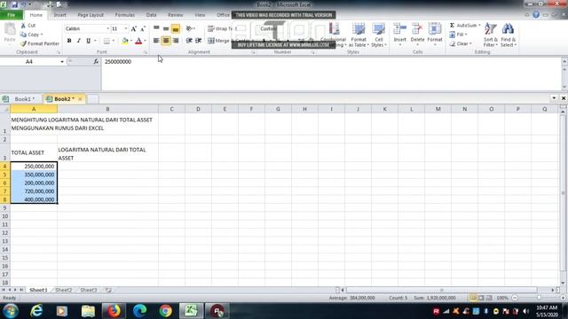Select Sheet3 worksheet tab

89,290
